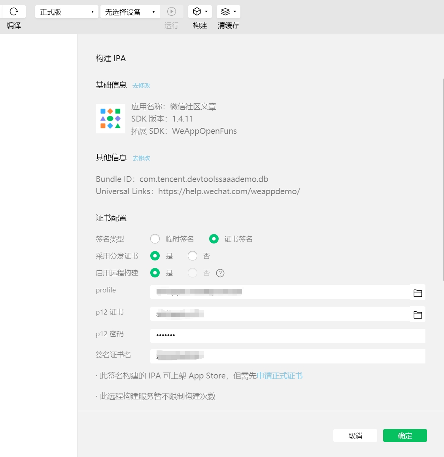Screen dimensions: 444x457
Task: Click the 清缓存 clear cache icon
Action: point(225,11)
